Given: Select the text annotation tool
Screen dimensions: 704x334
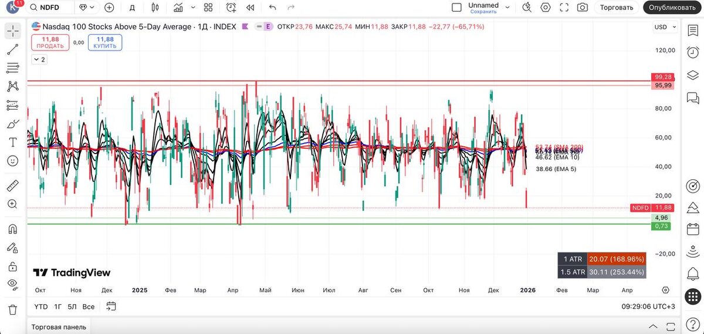Looking at the screenshot, I should (12, 142).
